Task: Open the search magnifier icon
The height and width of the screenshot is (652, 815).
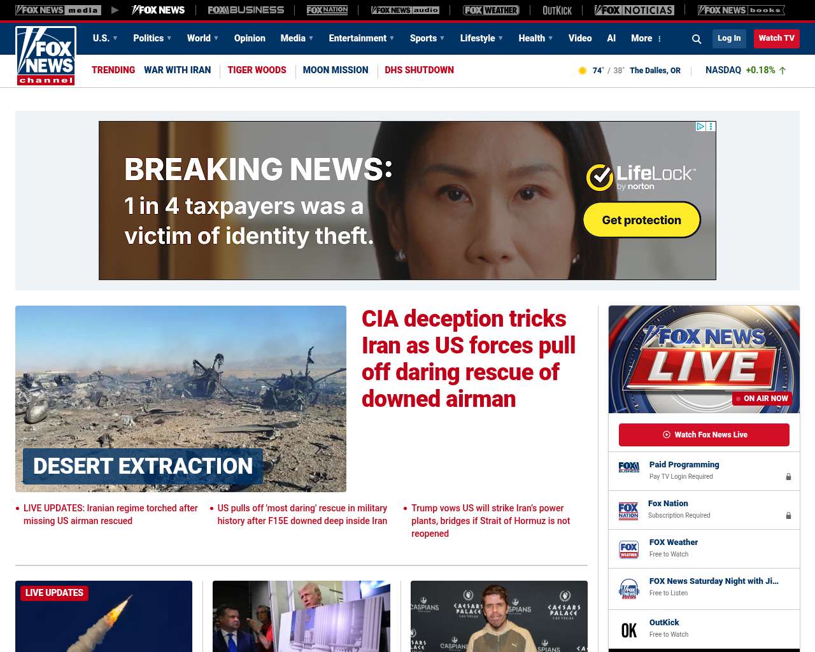Action: click(697, 39)
